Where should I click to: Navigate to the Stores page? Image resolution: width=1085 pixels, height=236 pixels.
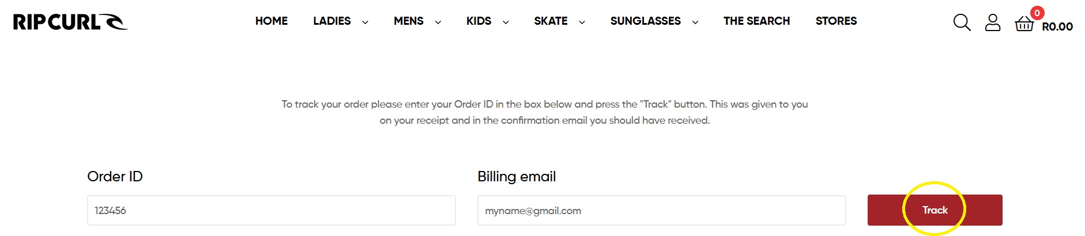click(836, 21)
